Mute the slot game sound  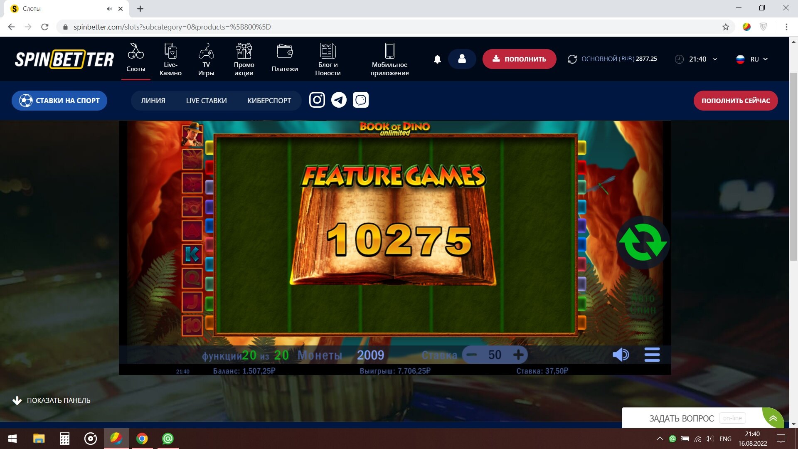[x=621, y=355]
